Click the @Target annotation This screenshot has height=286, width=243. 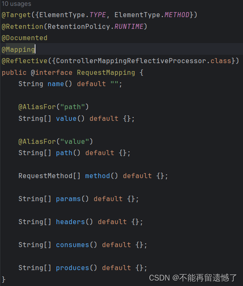click(16, 15)
